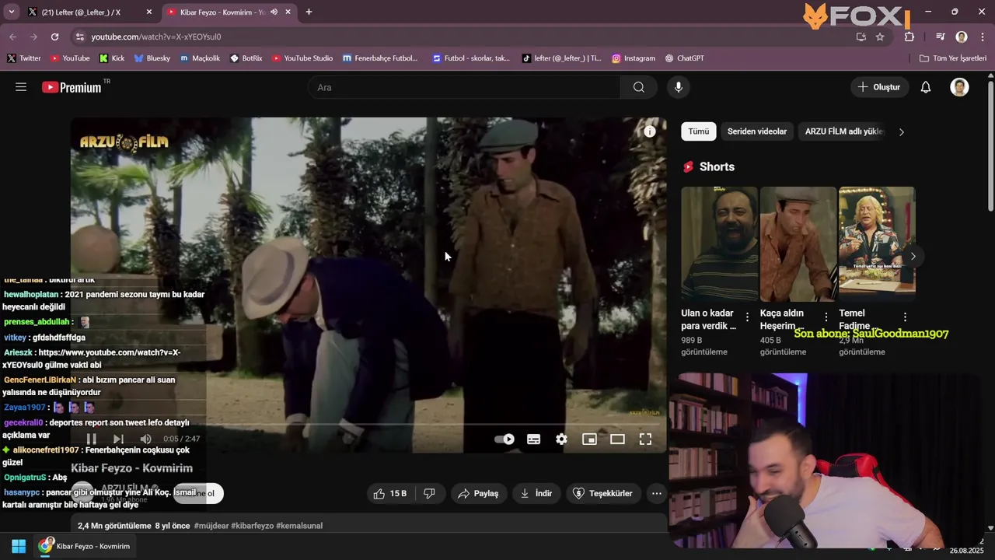Expand more filter chips with right arrow
Viewport: 995px width, 560px height.
[x=902, y=132]
